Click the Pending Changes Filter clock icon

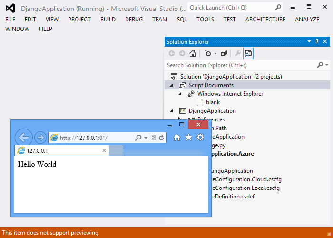coord(208,53)
